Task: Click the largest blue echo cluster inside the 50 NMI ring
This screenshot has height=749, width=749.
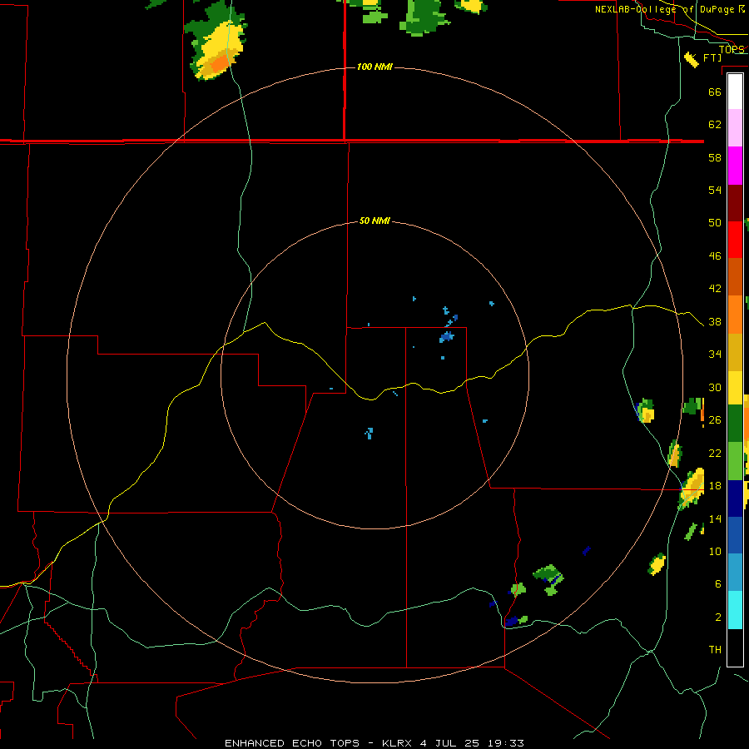Action: pyautogui.click(x=447, y=337)
